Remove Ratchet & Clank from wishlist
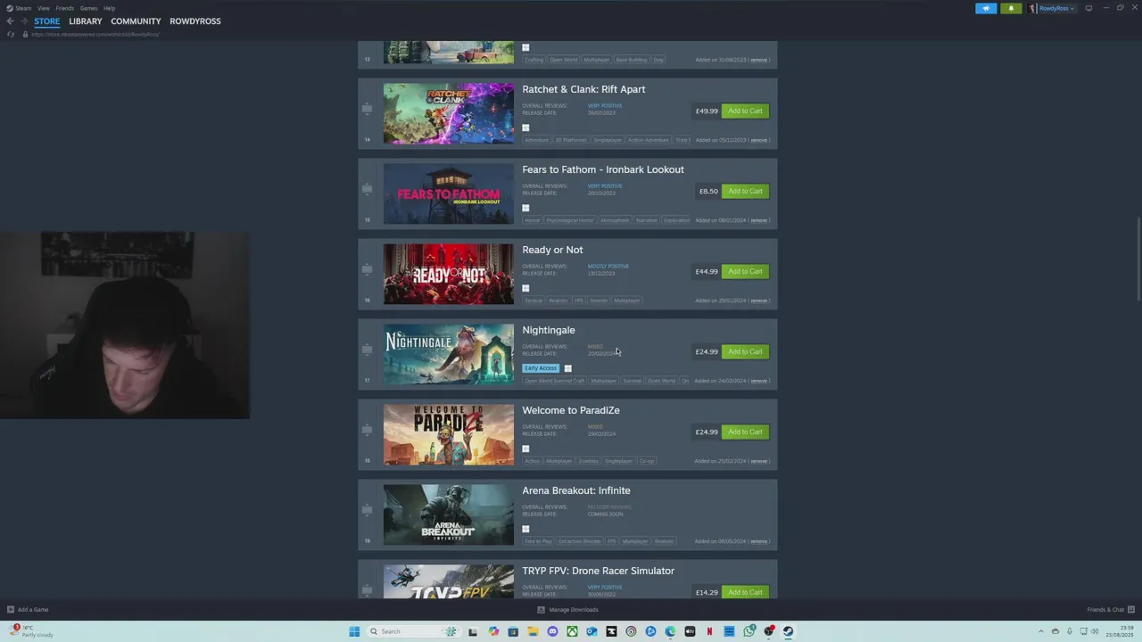Viewport: 1142px width, 642px height. (x=758, y=140)
